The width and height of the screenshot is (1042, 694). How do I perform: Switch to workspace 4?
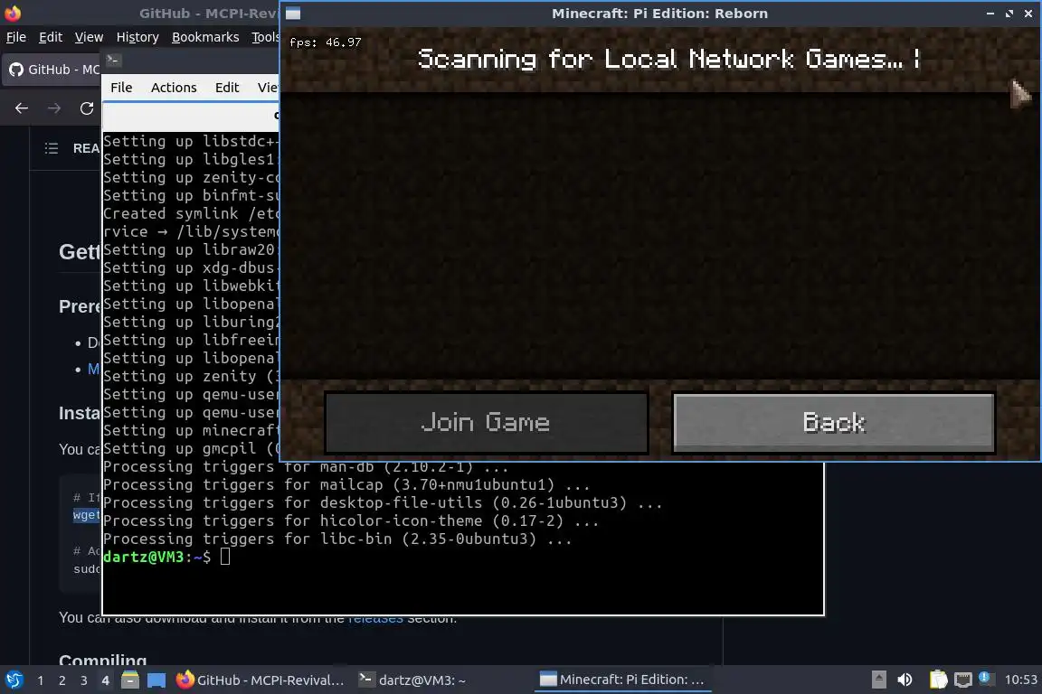[105, 680]
